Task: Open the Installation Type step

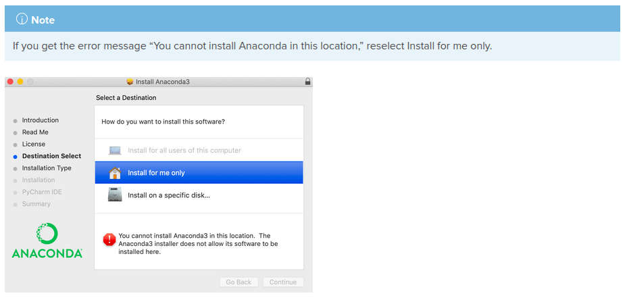Action: 47,168
